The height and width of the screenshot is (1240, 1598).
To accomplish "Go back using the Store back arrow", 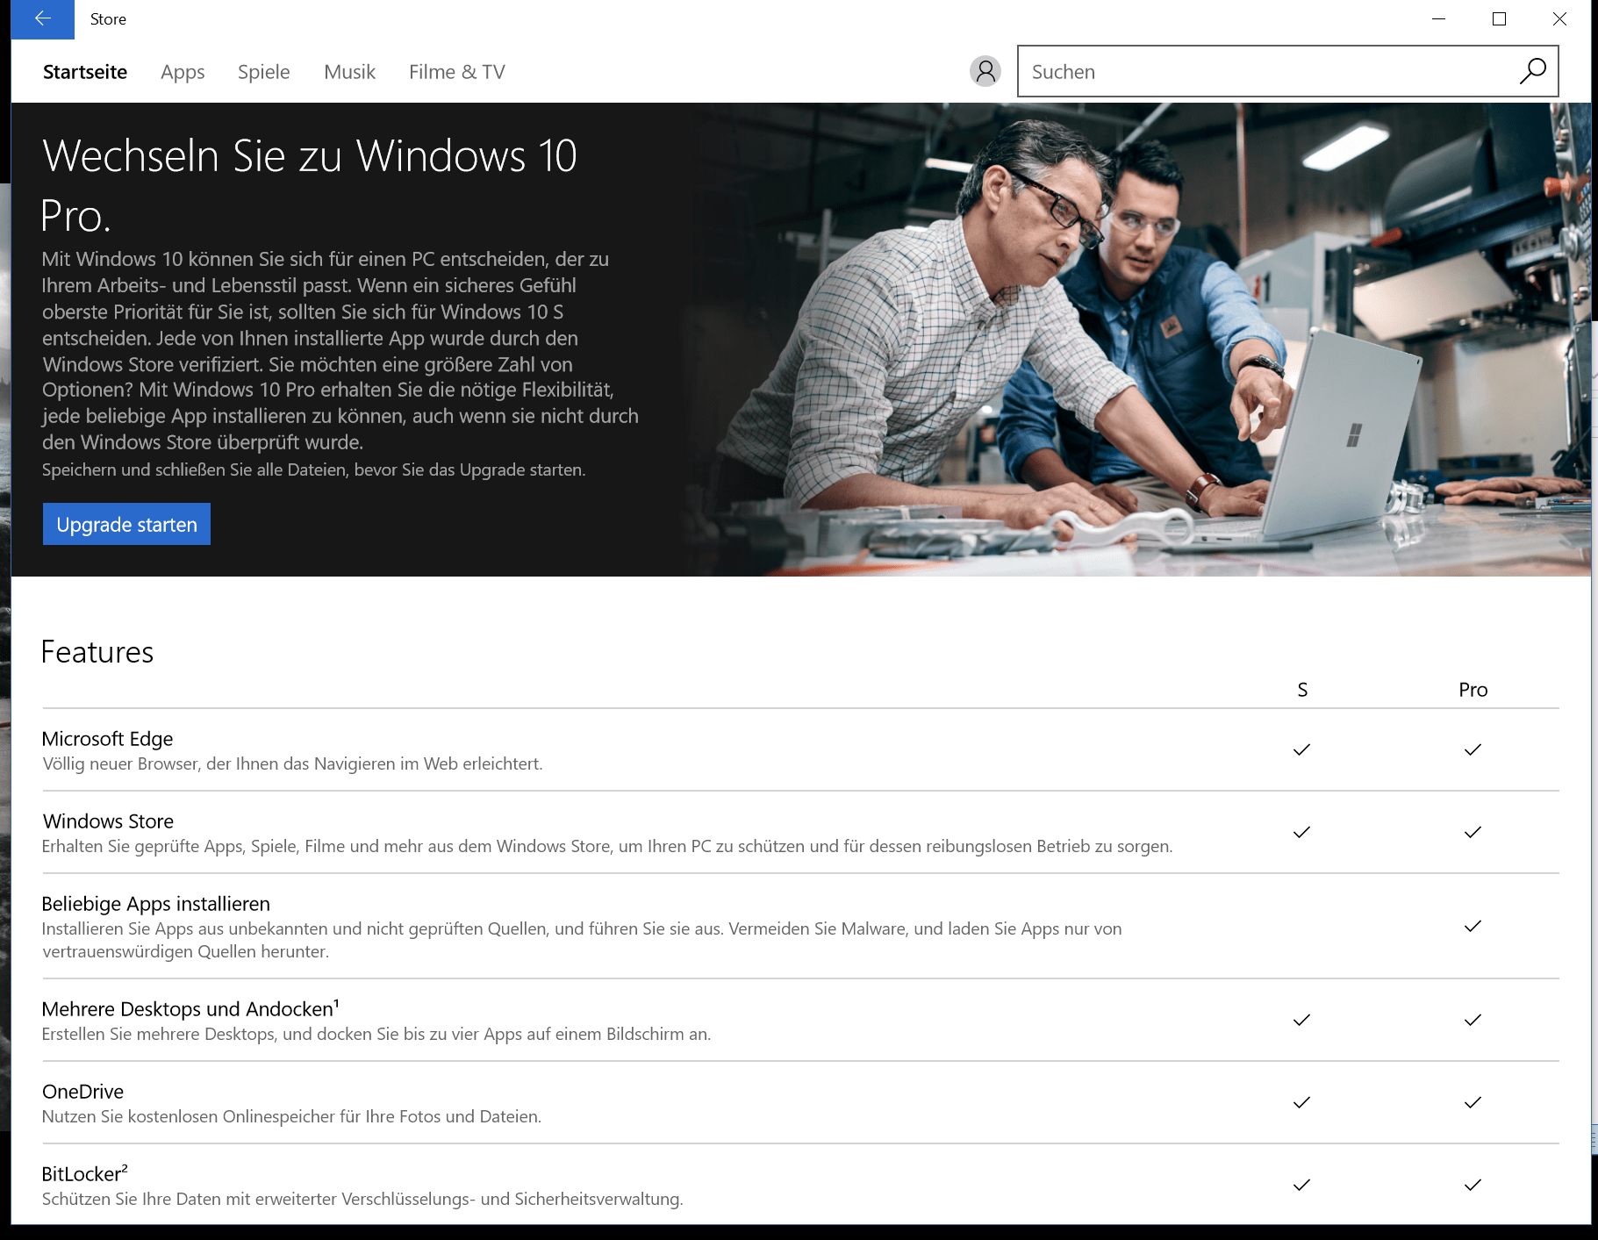I will point(43,19).
